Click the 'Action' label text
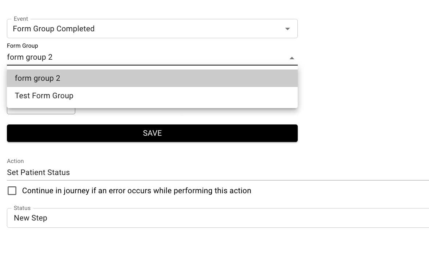 pyautogui.click(x=15, y=161)
